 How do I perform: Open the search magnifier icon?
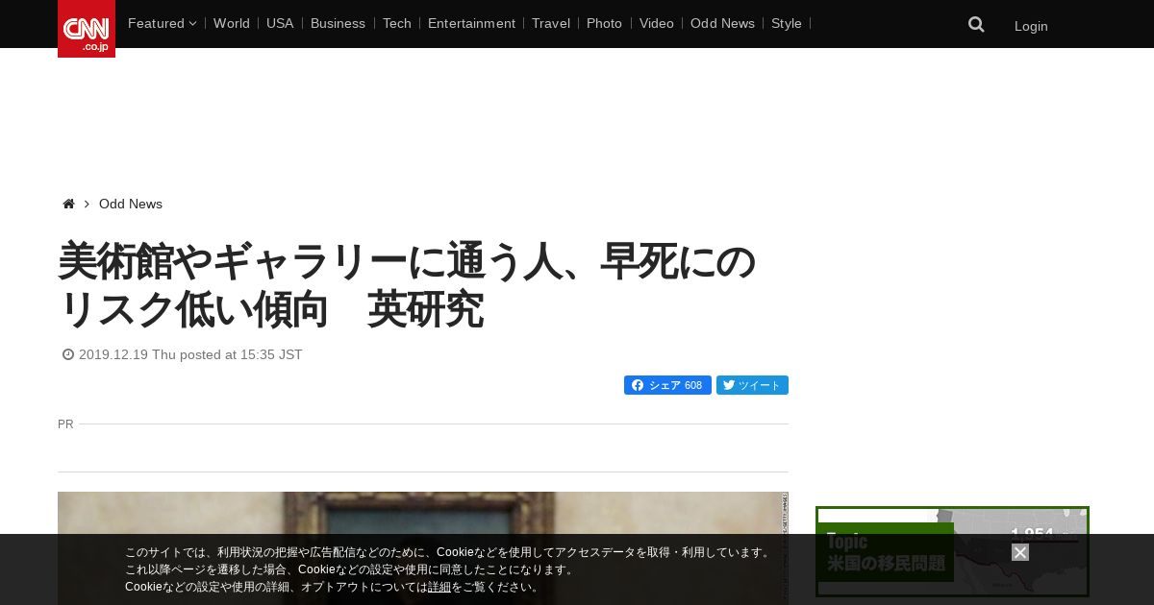point(976,25)
